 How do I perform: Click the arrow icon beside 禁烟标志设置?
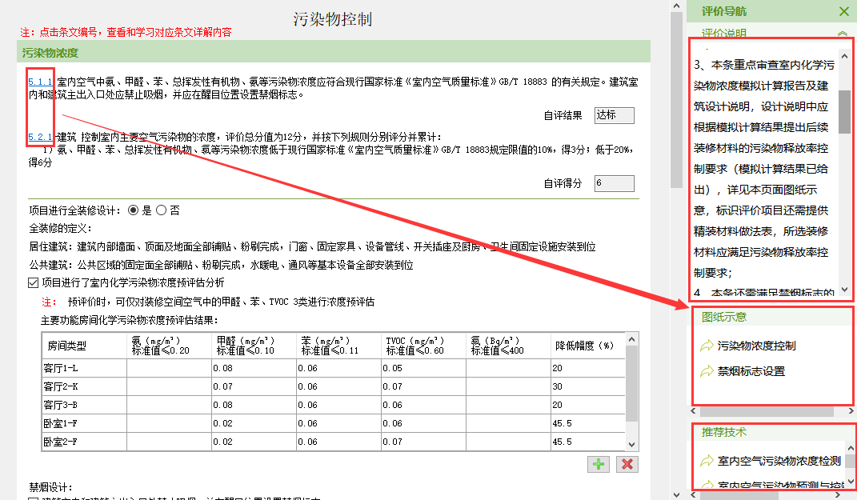click(707, 372)
